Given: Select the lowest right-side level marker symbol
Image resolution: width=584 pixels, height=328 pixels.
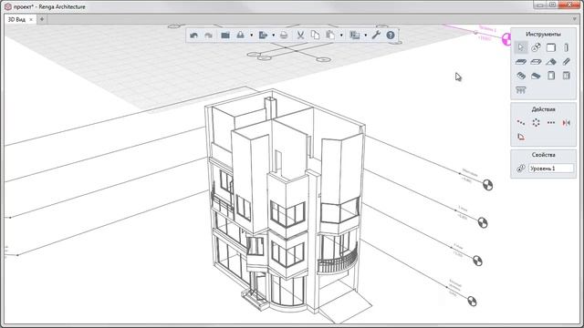Looking at the screenshot, I should coord(472,302).
